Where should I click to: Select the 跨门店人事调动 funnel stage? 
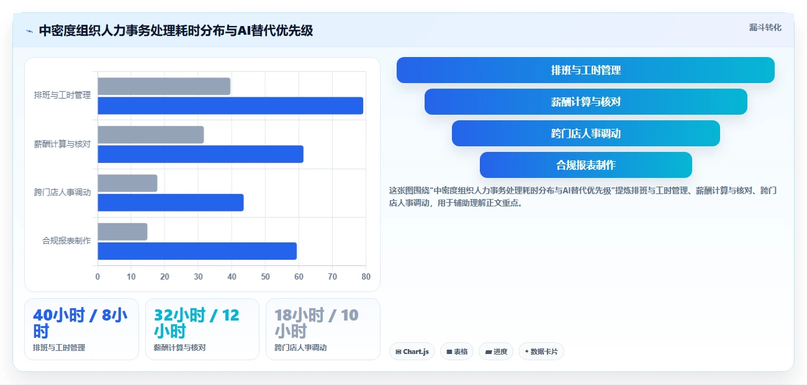coord(585,133)
